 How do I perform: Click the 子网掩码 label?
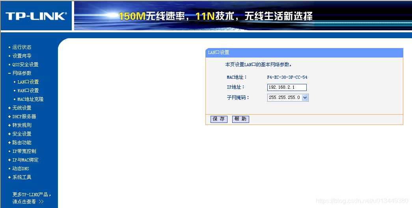(x=238, y=97)
